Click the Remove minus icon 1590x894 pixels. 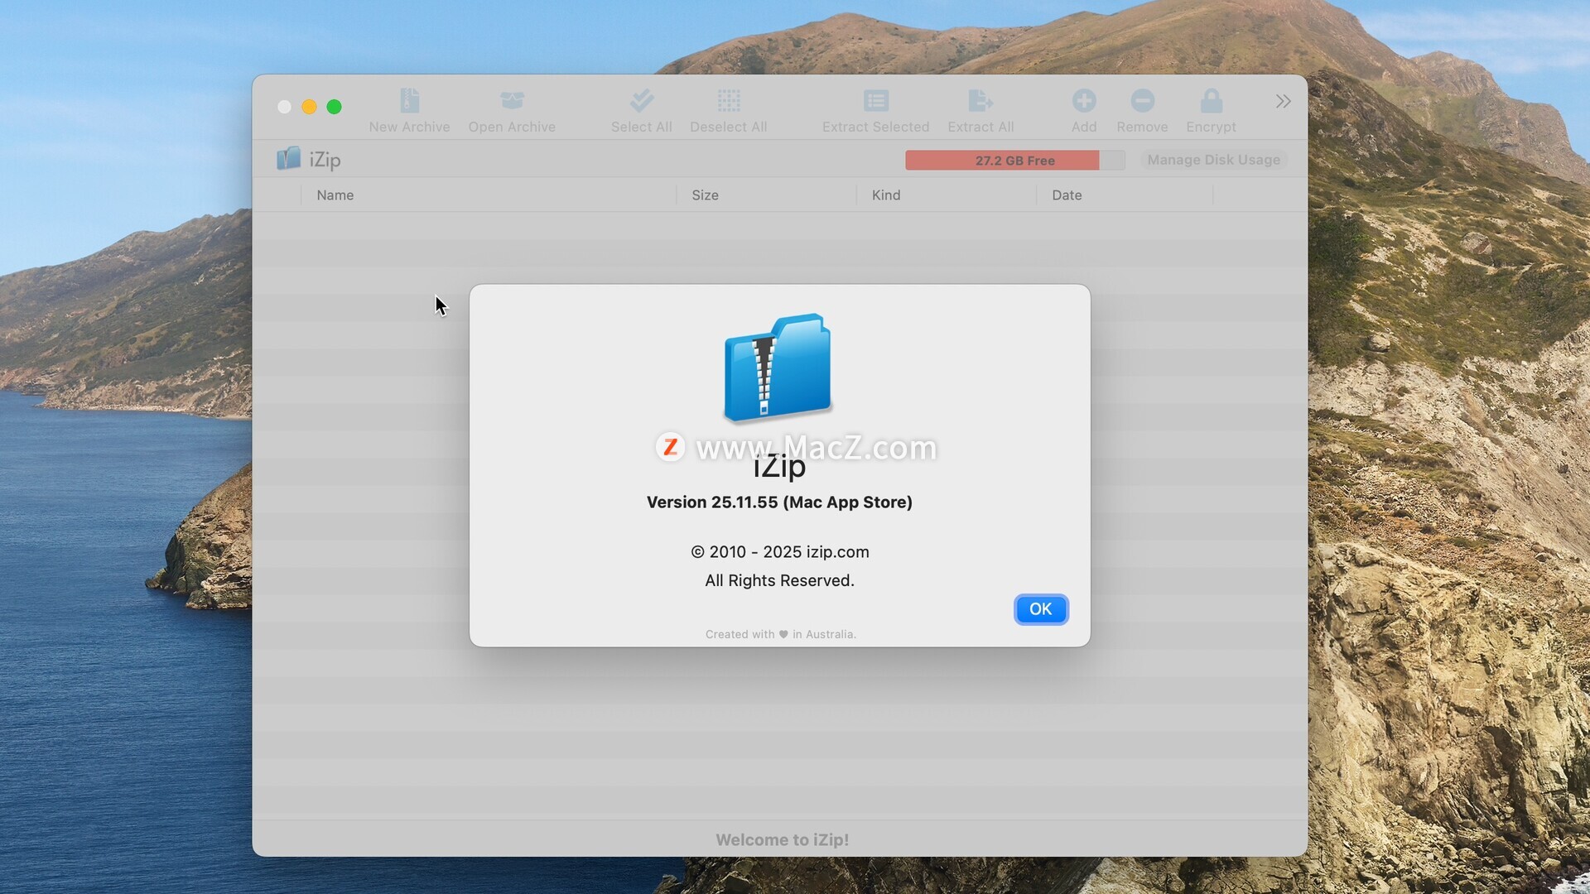coord(1142,101)
